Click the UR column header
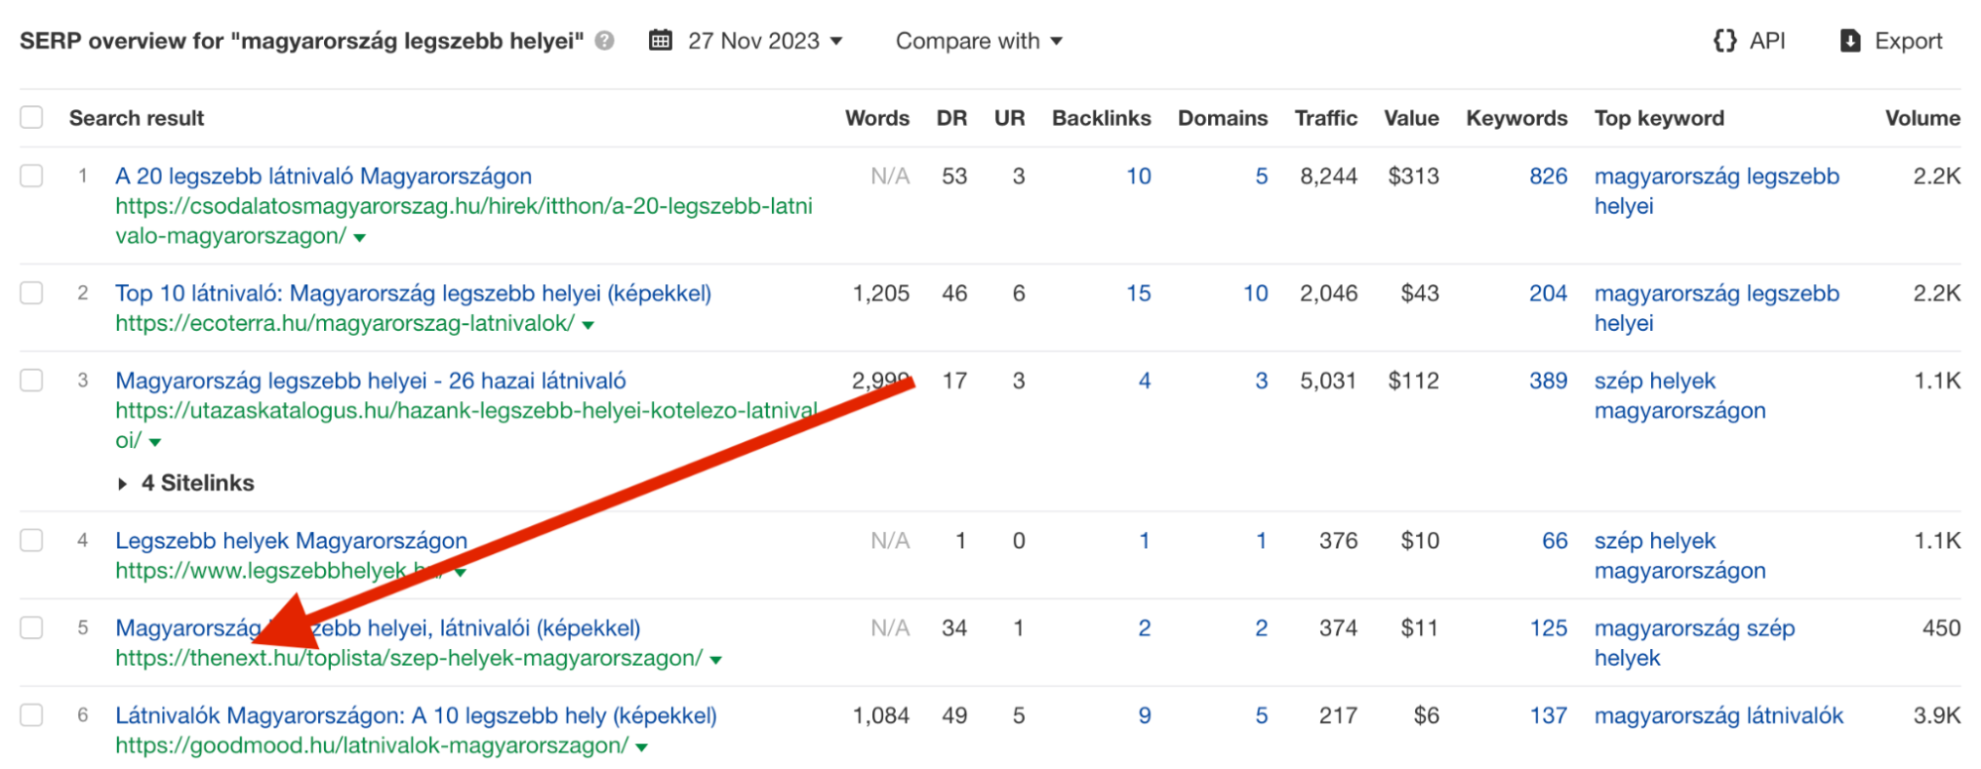This screenshot has height=769, width=1981. pos(1009,118)
